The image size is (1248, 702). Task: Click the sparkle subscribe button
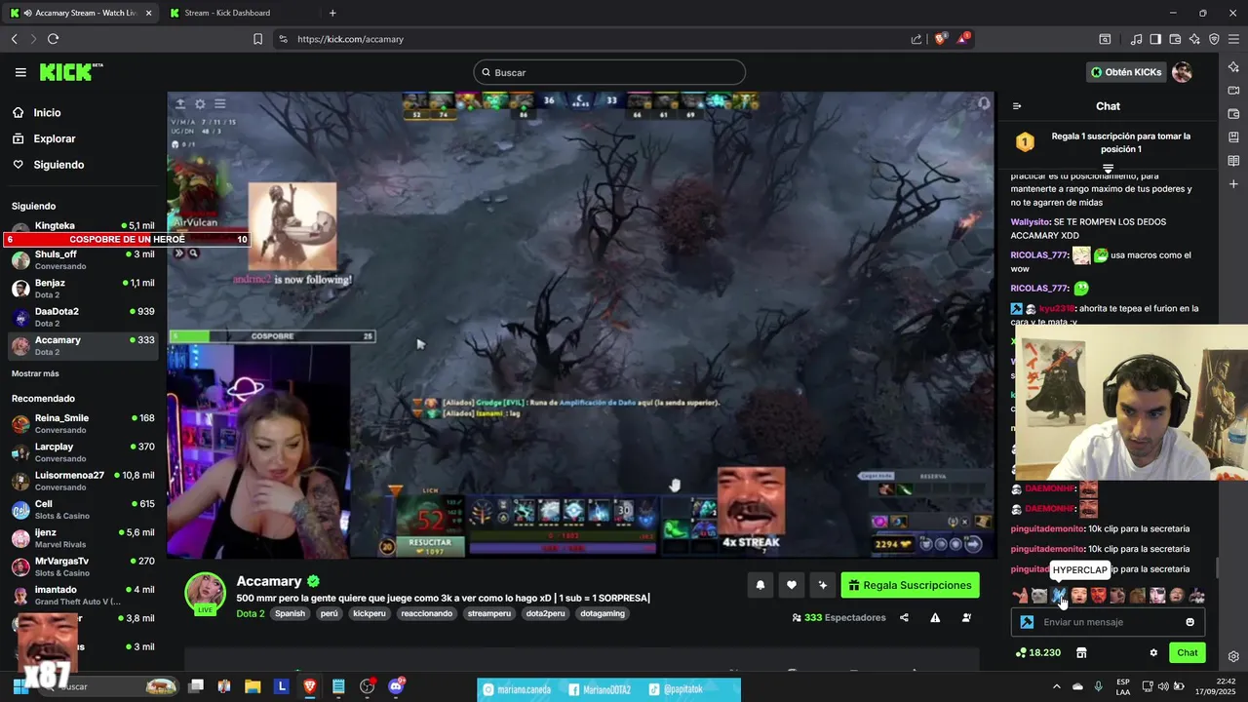coord(823,585)
